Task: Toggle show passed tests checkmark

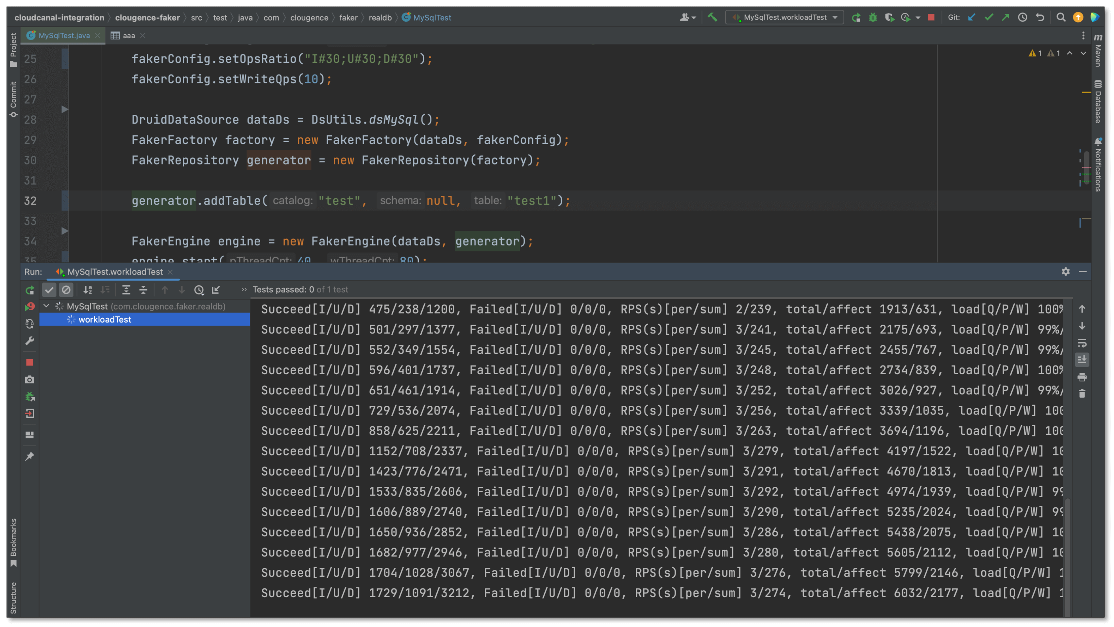Action: 49,290
